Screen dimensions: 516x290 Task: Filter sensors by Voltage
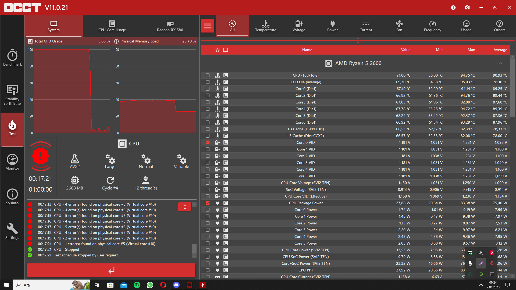click(x=299, y=26)
